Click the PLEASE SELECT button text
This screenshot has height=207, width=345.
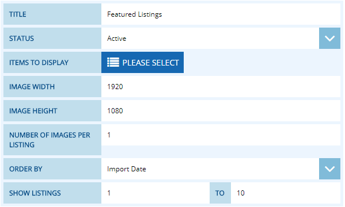(x=150, y=63)
